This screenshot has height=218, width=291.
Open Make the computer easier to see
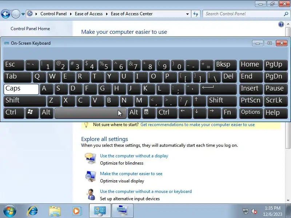click(x=131, y=174)
